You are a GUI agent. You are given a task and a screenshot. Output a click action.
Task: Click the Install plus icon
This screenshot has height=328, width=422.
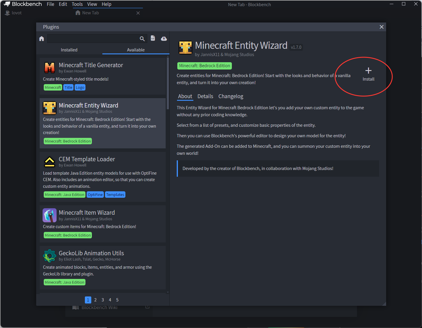pyautogui.click(x=368, y=71)
